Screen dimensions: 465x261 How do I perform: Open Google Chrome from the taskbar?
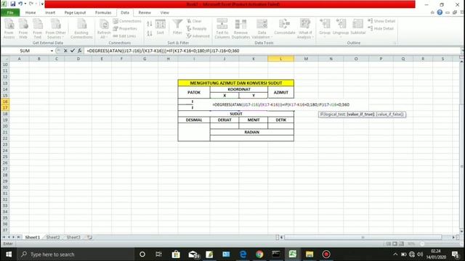point(259,254)
